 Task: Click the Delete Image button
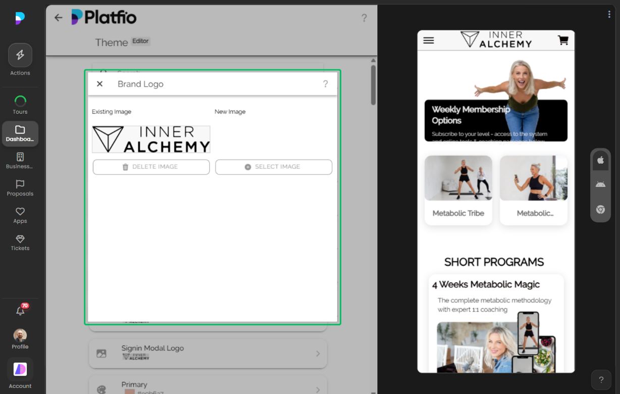pos(151,167)
